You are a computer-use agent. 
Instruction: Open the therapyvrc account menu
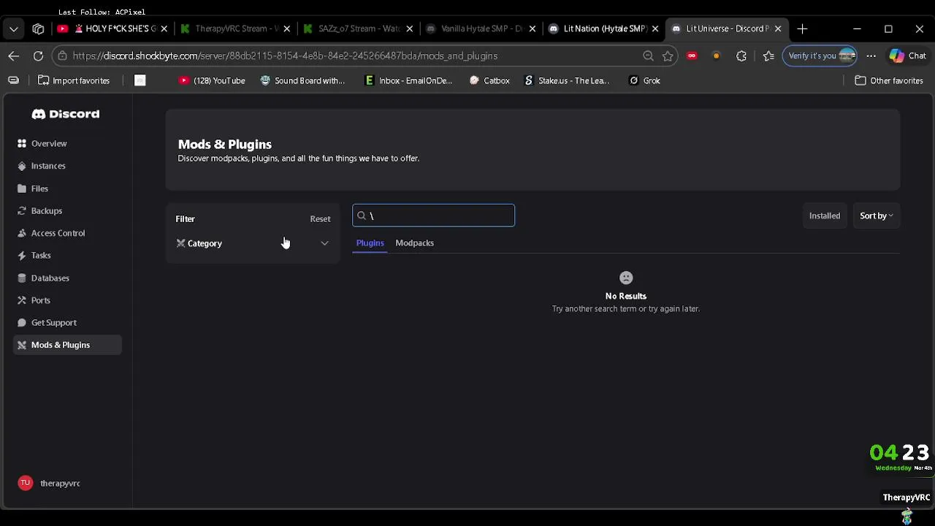(50, 483)
